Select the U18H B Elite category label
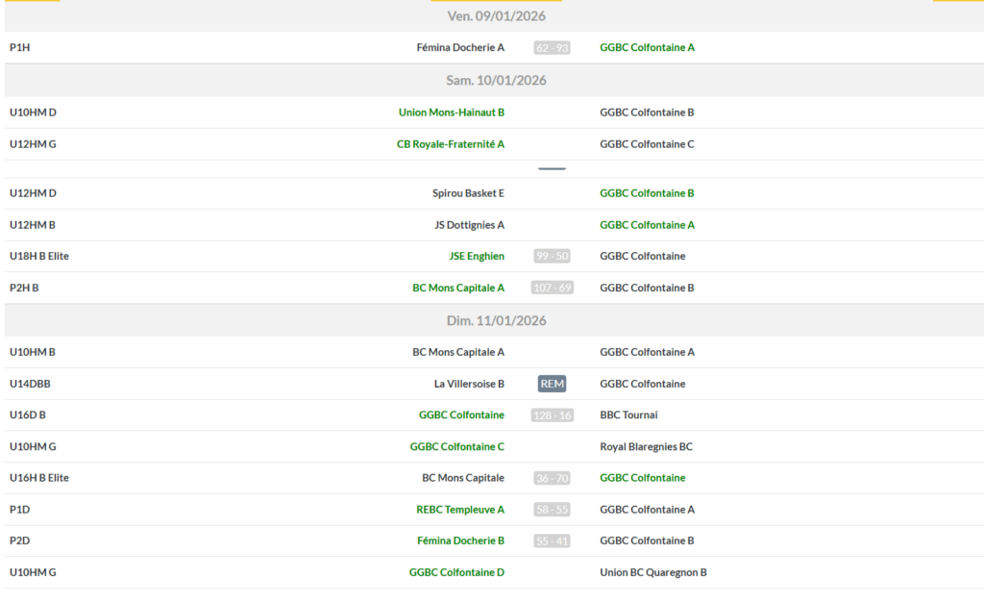Screen dimensions: 984x603 pos(39,256)
